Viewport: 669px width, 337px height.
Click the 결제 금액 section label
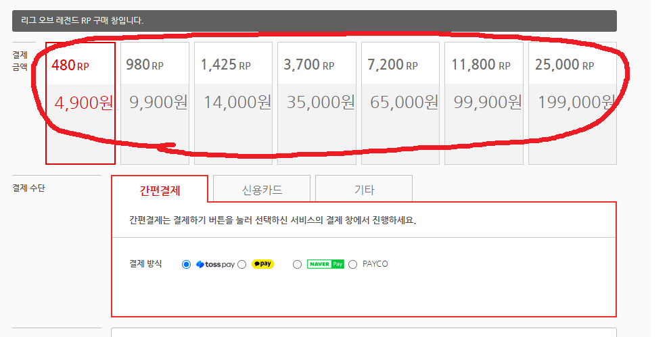(20, 61)
